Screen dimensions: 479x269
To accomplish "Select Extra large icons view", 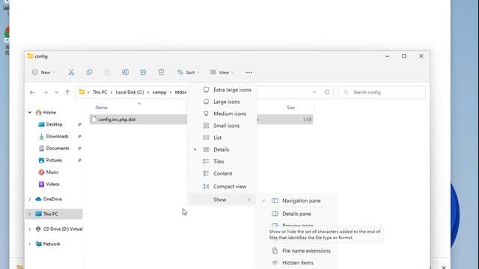I will 222,90.
